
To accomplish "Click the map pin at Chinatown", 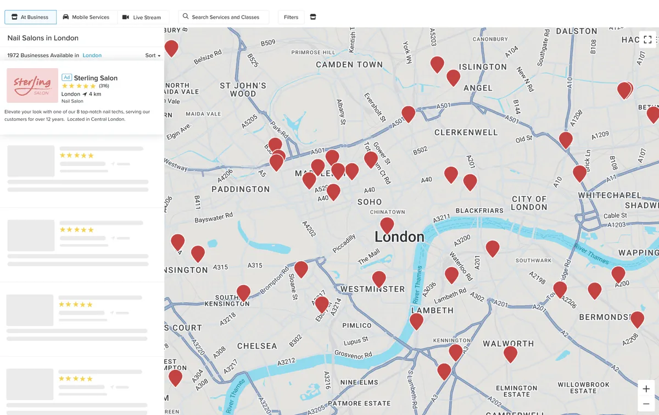I will [x=387, y=226].
